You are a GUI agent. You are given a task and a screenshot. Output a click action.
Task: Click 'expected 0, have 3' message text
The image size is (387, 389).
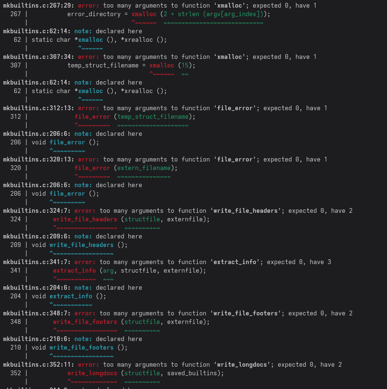(299, 262)
